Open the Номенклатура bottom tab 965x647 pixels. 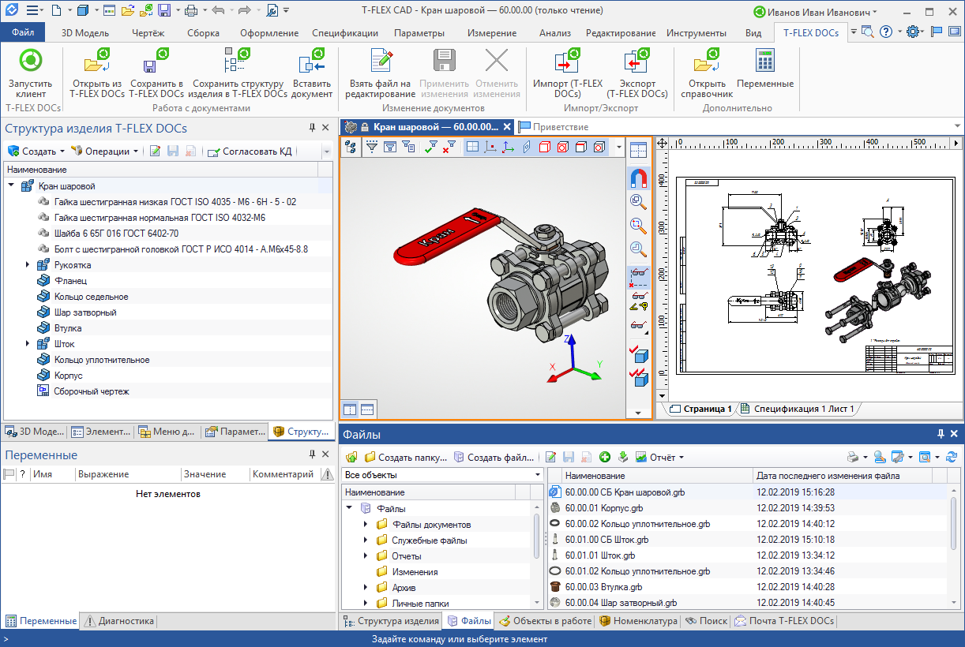click(638, 621)
